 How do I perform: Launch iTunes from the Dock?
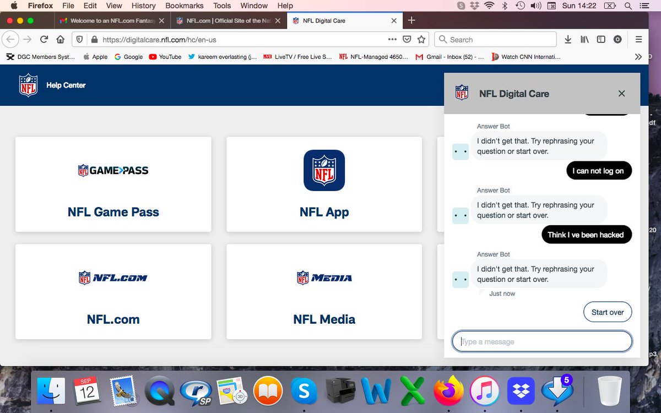[x=485, y=391]
